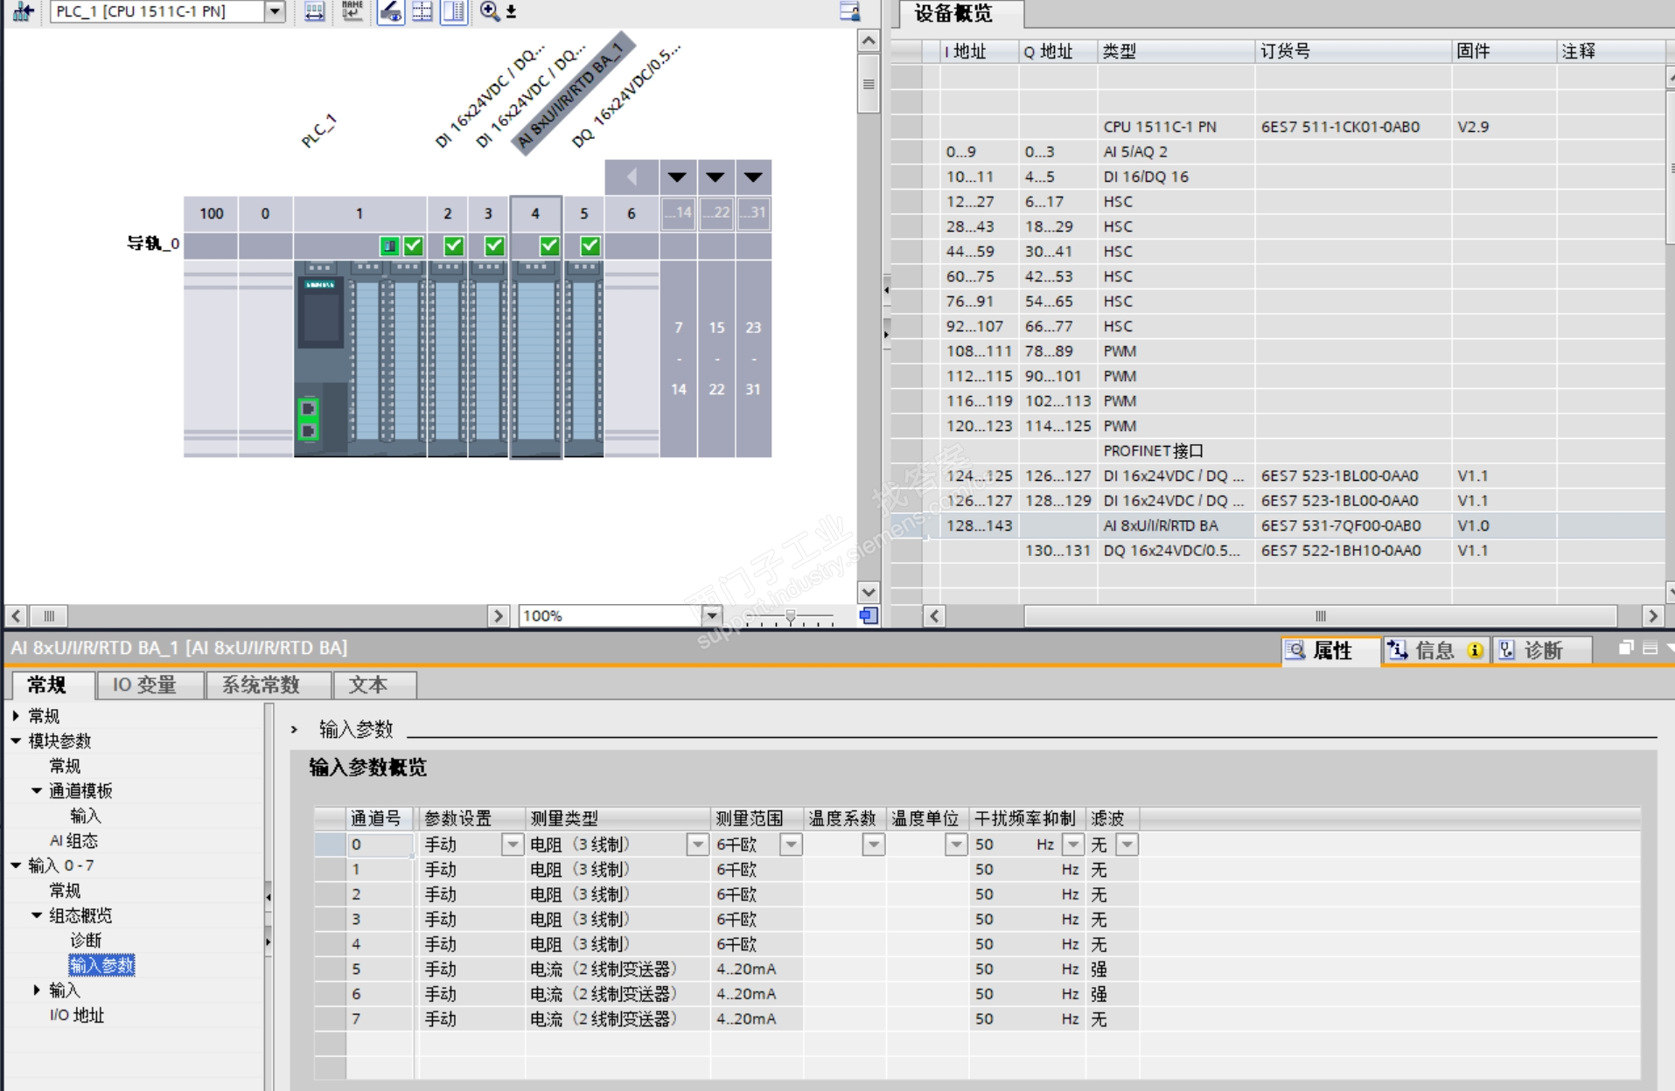Collapse the 模块参数 tree node
1675x1091 pixels.
coord(16,741)
